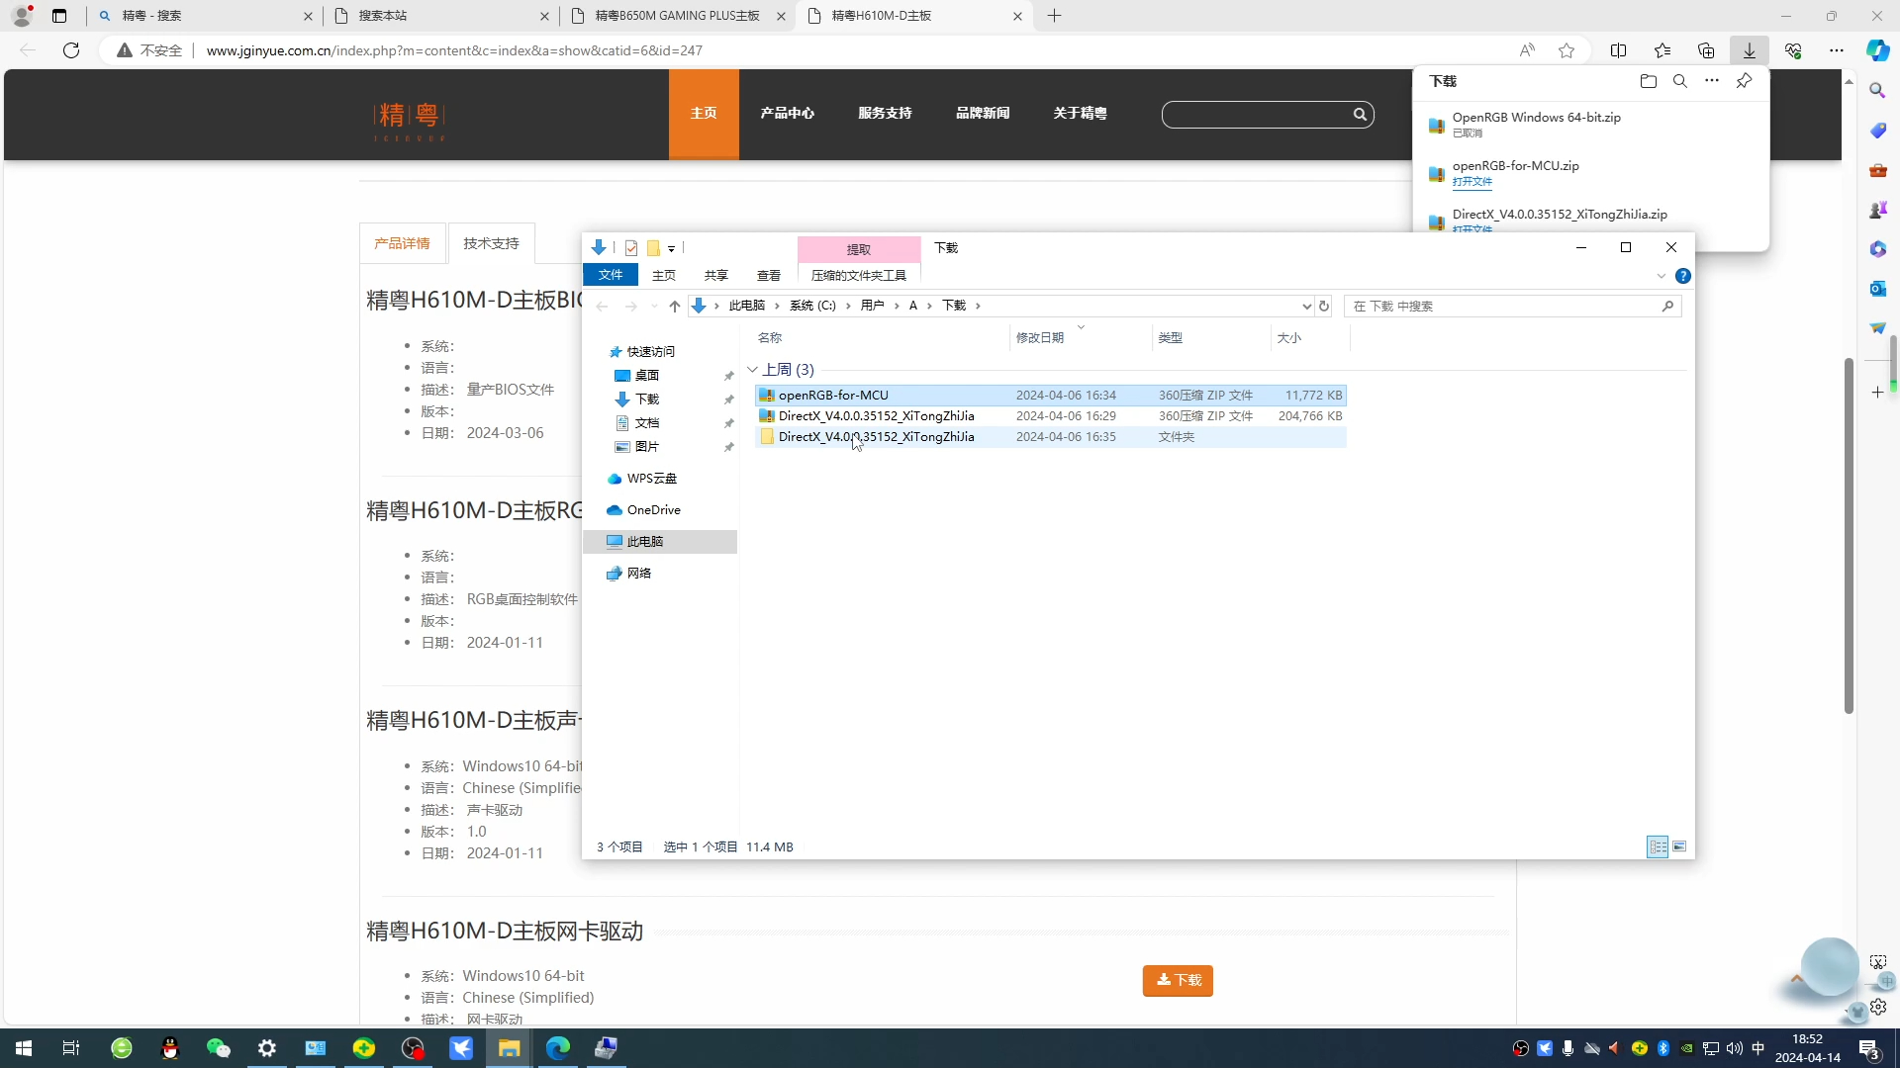Refresh the jginyue web page
Screen dimensions: 1900x1068
[x=71, y=50]
